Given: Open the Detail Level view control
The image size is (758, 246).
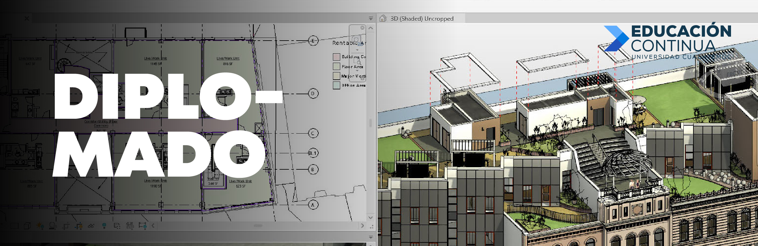Looking at the screenshot, I should tap(14, 226).
